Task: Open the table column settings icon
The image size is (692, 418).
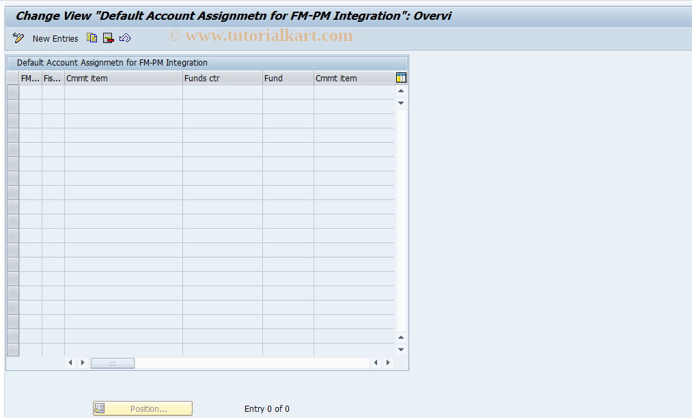Action: [401, 78]
